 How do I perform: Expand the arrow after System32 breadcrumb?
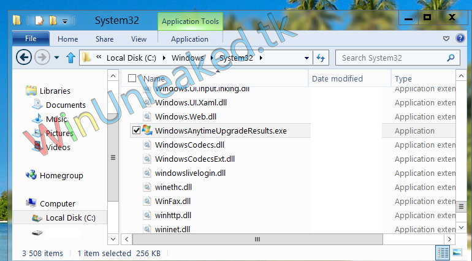pyautogui.click(x=261, y=58)
